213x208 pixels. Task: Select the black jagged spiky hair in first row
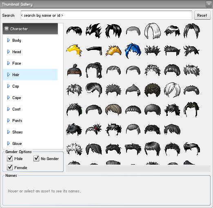(94, 31)
